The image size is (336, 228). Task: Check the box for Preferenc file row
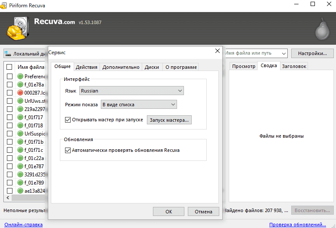9,76
